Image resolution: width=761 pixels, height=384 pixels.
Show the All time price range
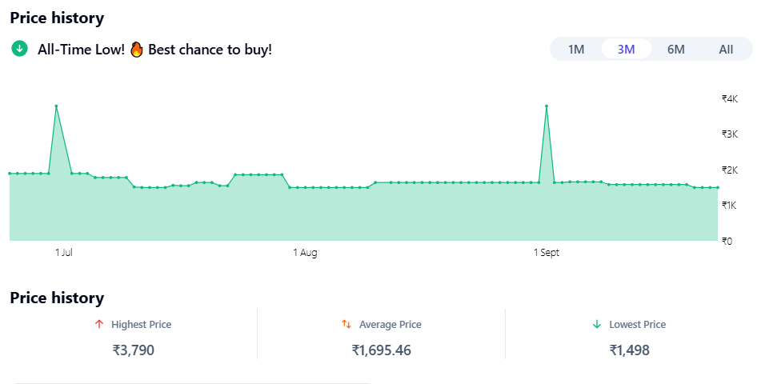[x=726, y=50]
